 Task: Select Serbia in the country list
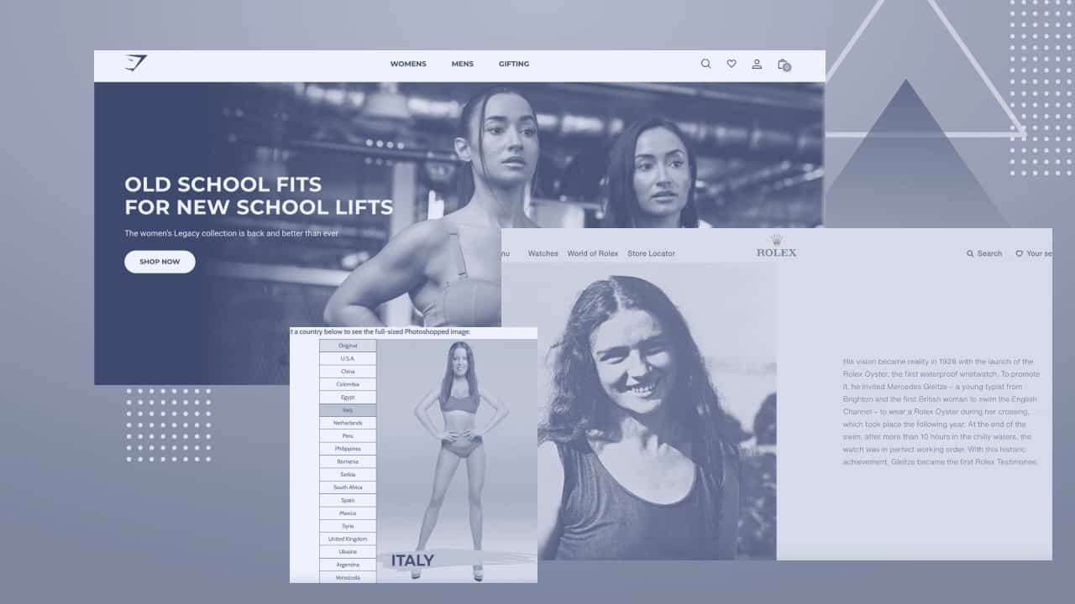348,475
